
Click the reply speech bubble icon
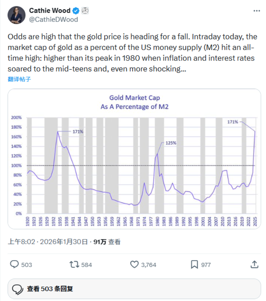click(15, 264)
